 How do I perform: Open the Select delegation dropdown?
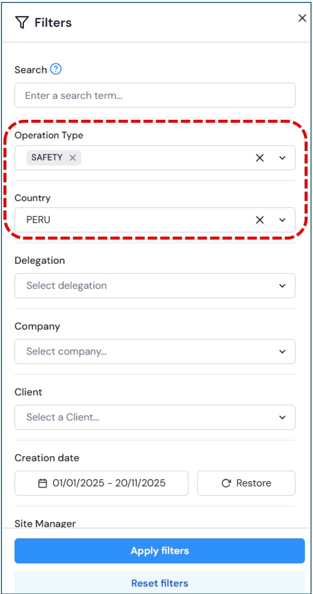155,286
